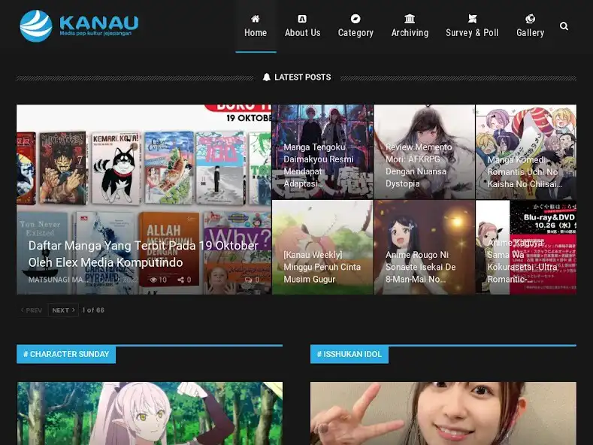Open Manga Tengoku Daimakyou Resmi Mendapat Adaptasi post
This screenshot has width=593, height=445.
(322, 152)
